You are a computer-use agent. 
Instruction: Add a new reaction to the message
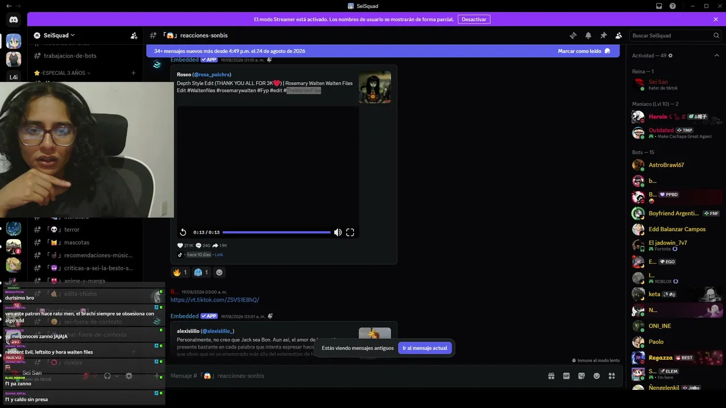(x=220, y=272)
